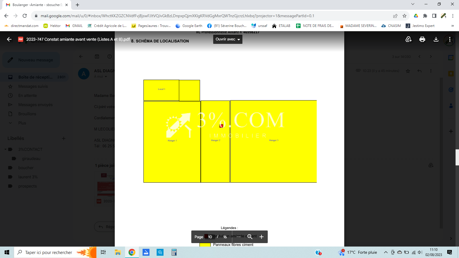The height and width of the screenshot is (258, 459).
Task: Show hidden system tray icons
Action: click(x=386, y=252)
